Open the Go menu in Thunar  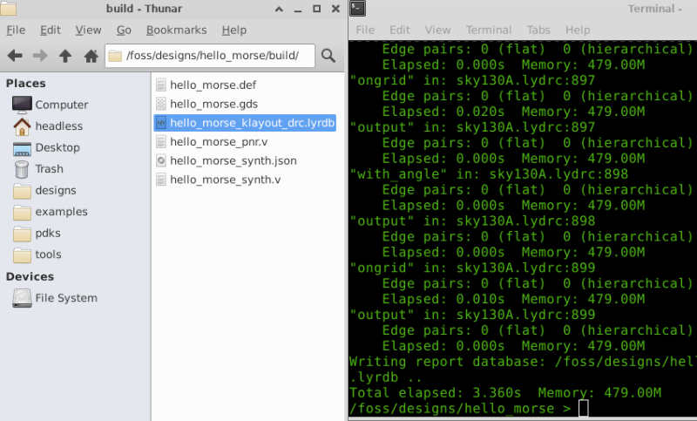click(x=124, y=30)
